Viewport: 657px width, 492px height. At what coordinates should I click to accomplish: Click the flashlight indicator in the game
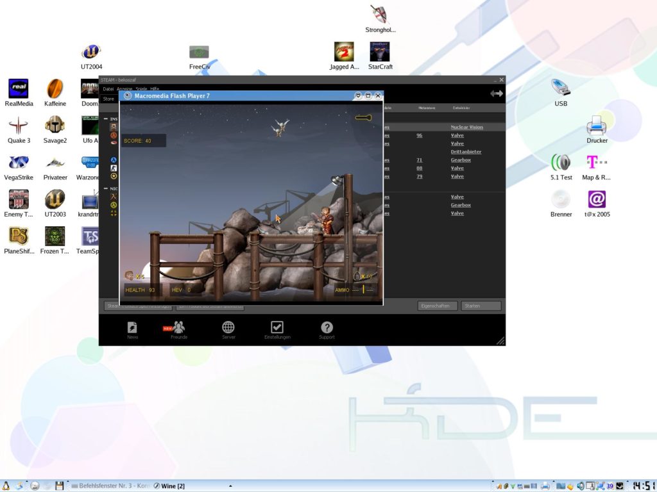[363, 118]
